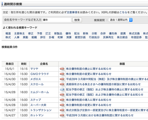
Task: Open PDF for マツヤ disclosure
Action: pyautogui.click(x=62, y=69)
